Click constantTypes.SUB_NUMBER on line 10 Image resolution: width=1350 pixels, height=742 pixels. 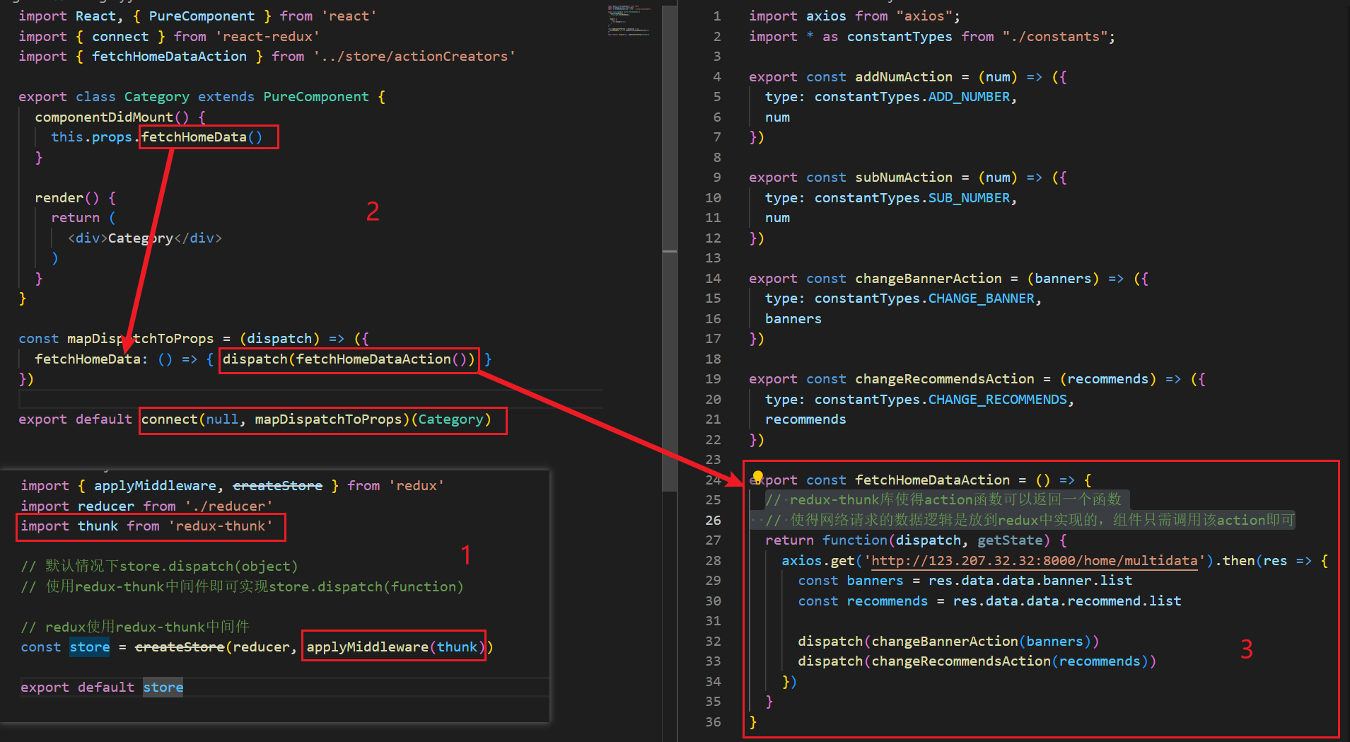(912, 198)
